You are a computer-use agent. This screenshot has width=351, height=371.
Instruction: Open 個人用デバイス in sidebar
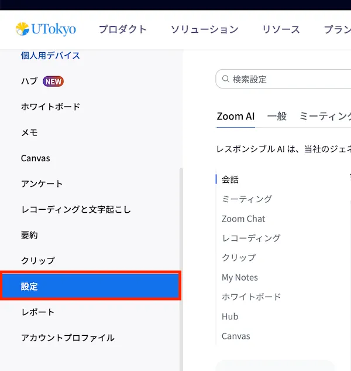[x=50, y=56]
